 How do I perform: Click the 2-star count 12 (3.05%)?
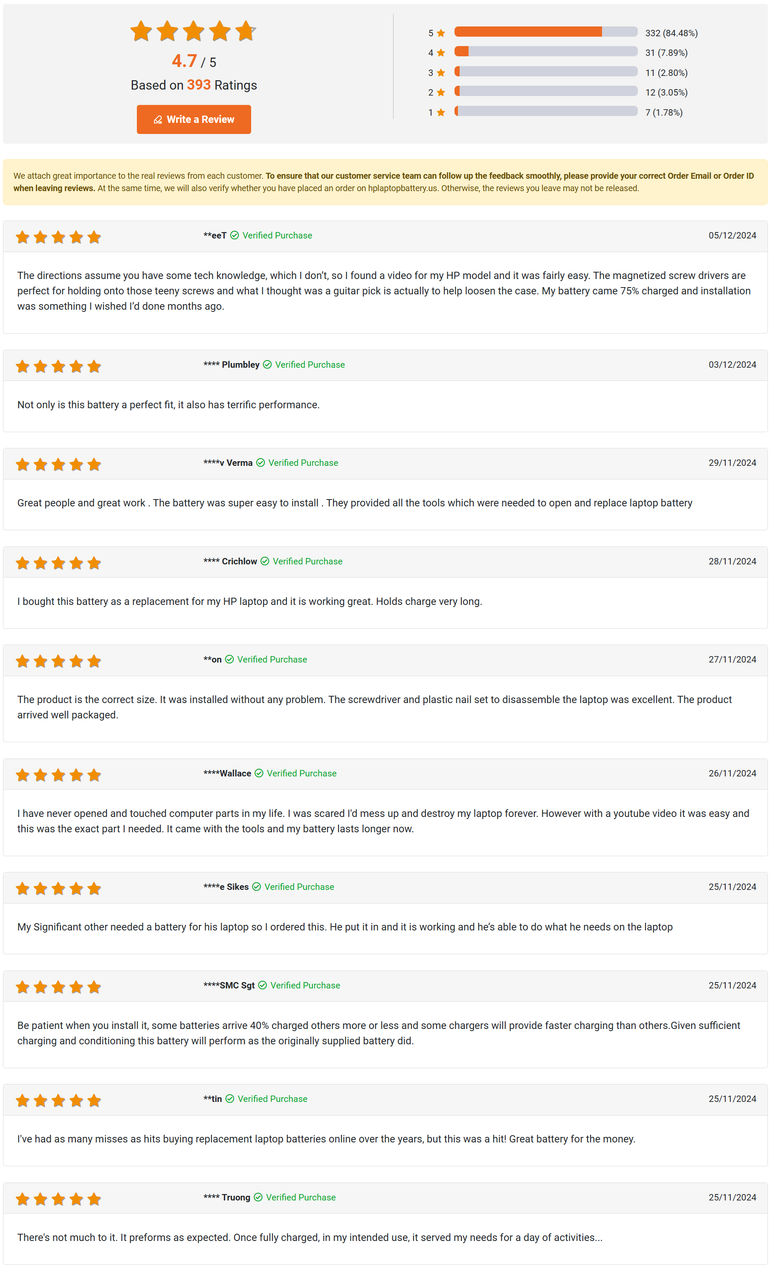666,93
